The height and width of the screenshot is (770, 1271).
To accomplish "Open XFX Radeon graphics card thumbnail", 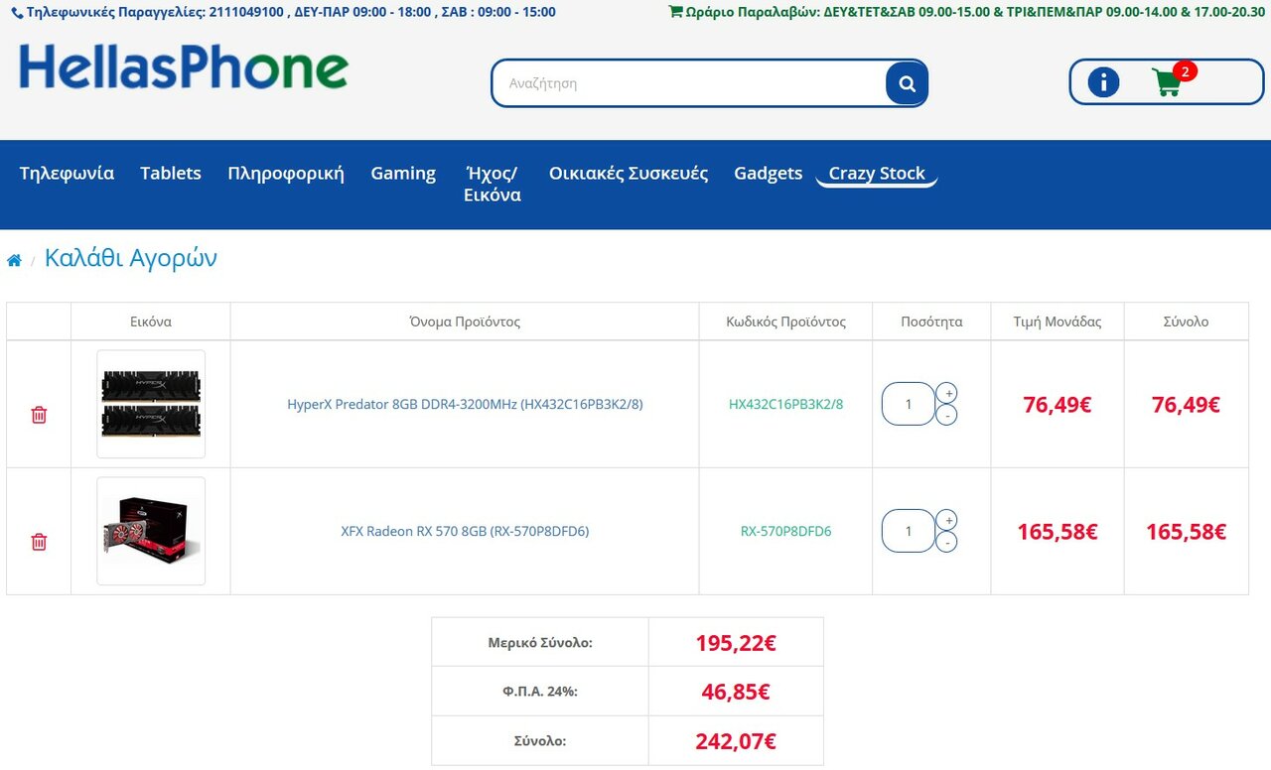I will coord(151,531).
